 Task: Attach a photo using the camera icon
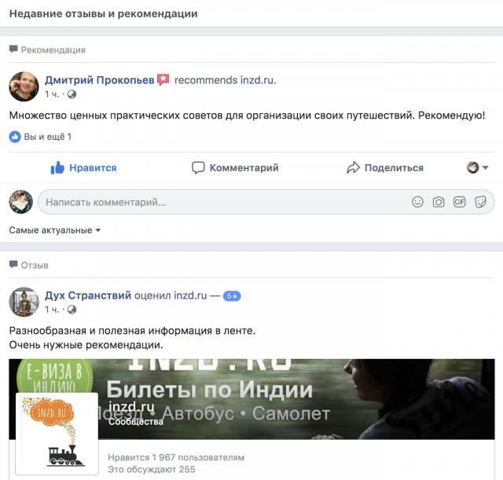[x=439, y=202]
